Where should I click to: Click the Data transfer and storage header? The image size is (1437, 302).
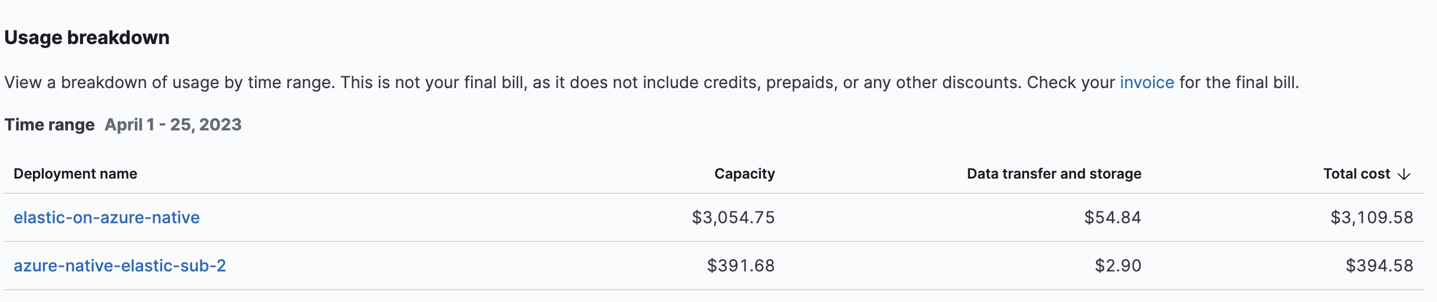1054,174
